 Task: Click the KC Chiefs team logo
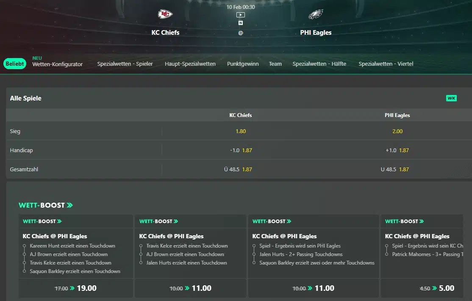165,14
